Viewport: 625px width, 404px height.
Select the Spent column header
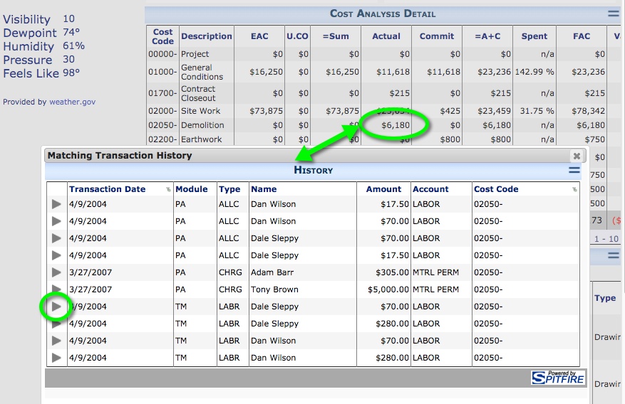(x=534, y=36)
